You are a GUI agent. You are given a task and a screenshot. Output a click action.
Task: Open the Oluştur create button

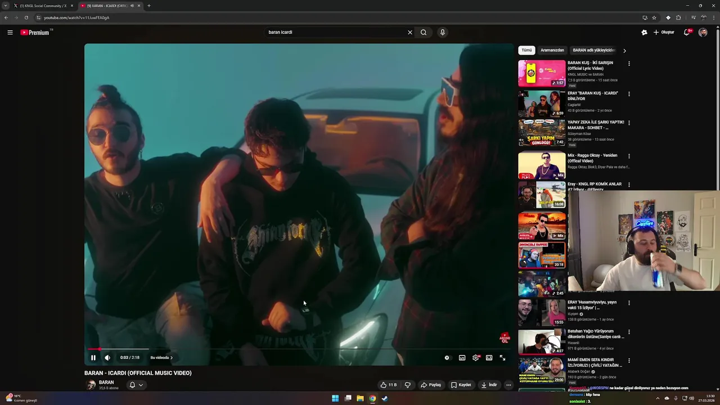pos(664,32)
